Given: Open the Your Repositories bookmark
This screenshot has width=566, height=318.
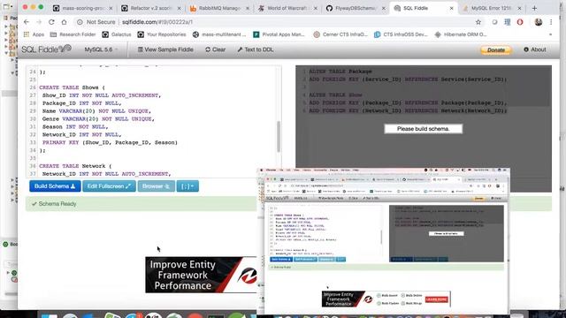Looking at the screenshot, I should tap(162, 34).
